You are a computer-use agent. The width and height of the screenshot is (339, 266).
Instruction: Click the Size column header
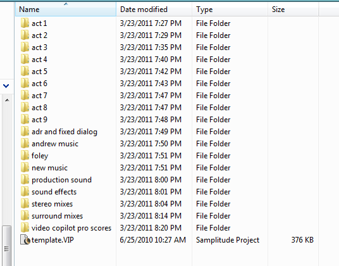click(x=293, y=9)
